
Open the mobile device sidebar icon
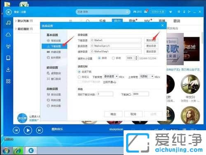[8, 58]
